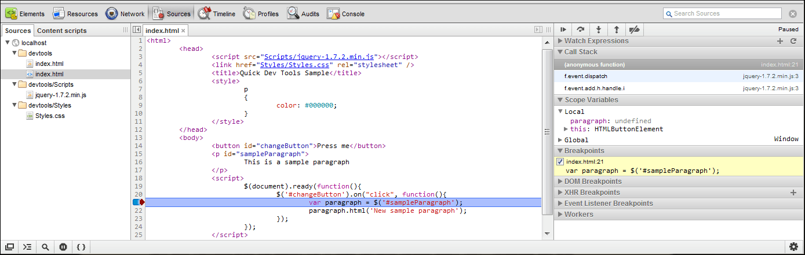Screen dimensions: 805x255
Task: Follow the Scripts/jquery-1.7.2.min.js link
Action: click(318, 57)
